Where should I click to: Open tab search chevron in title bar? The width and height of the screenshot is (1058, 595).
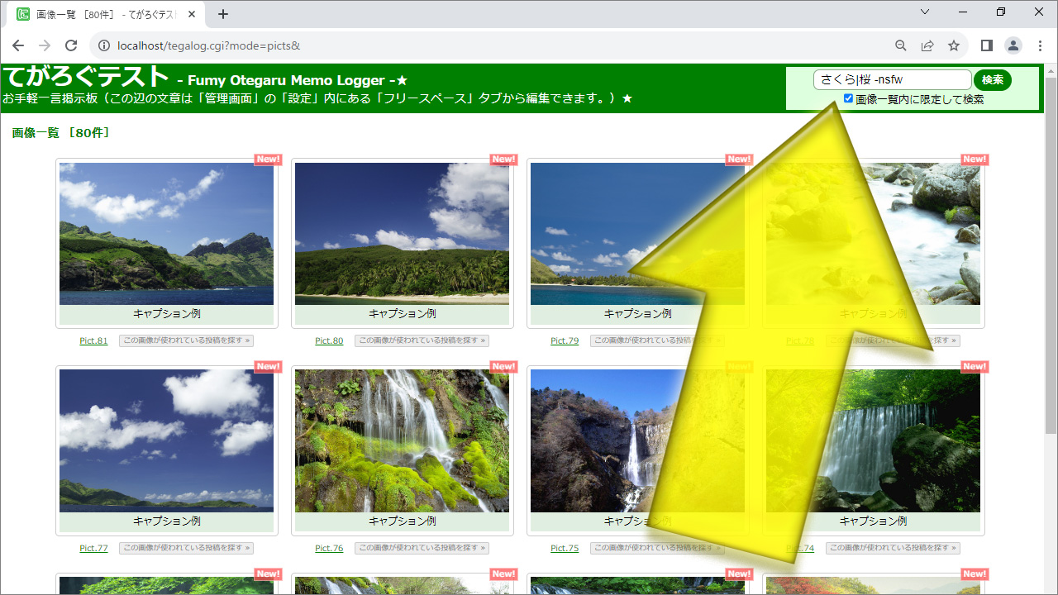click(x=925, y=12)
